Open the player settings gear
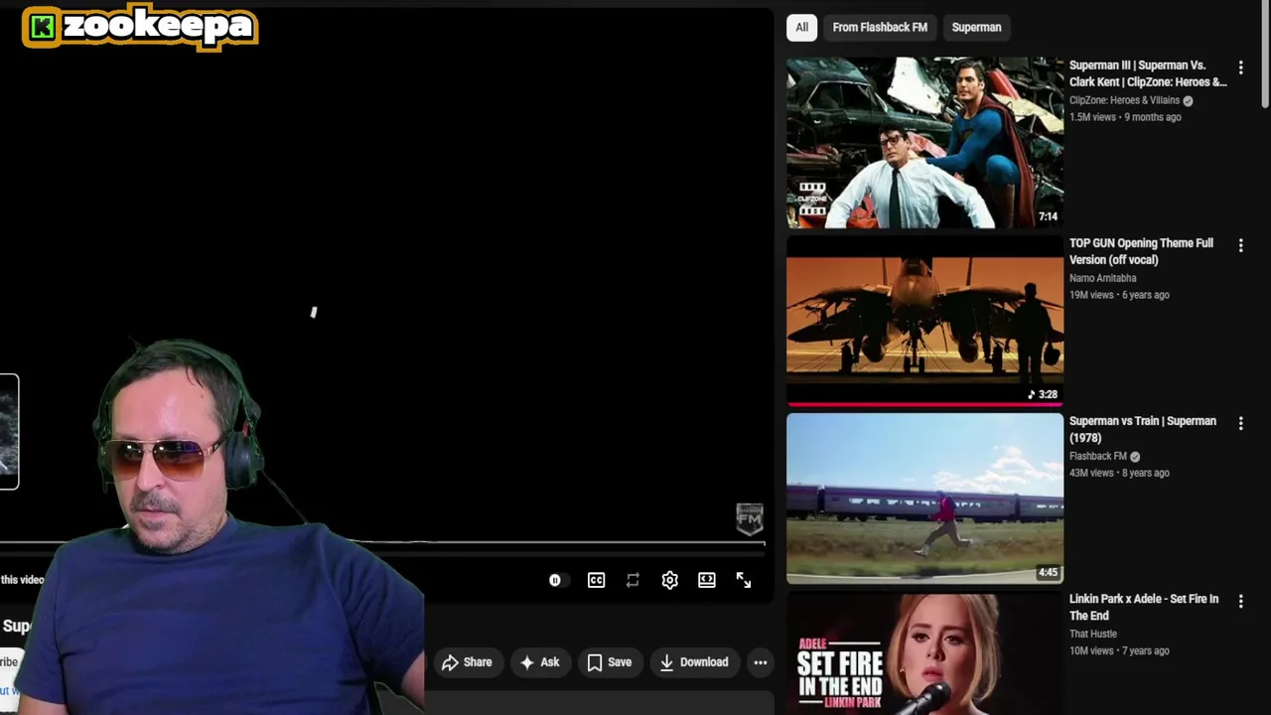 tap(669, 580)
